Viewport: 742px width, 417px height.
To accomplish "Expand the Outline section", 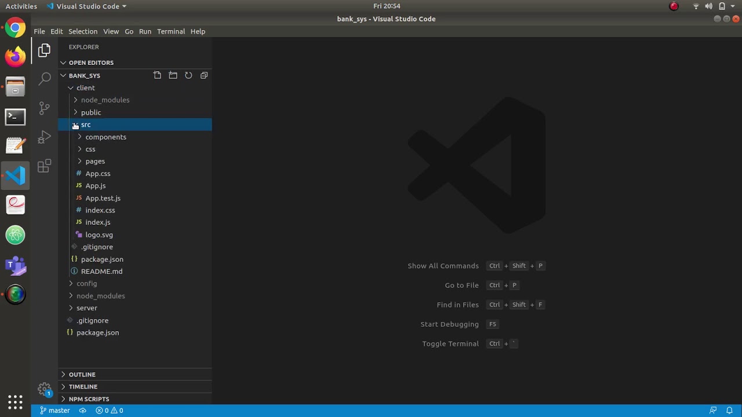I will coord(135,375).
